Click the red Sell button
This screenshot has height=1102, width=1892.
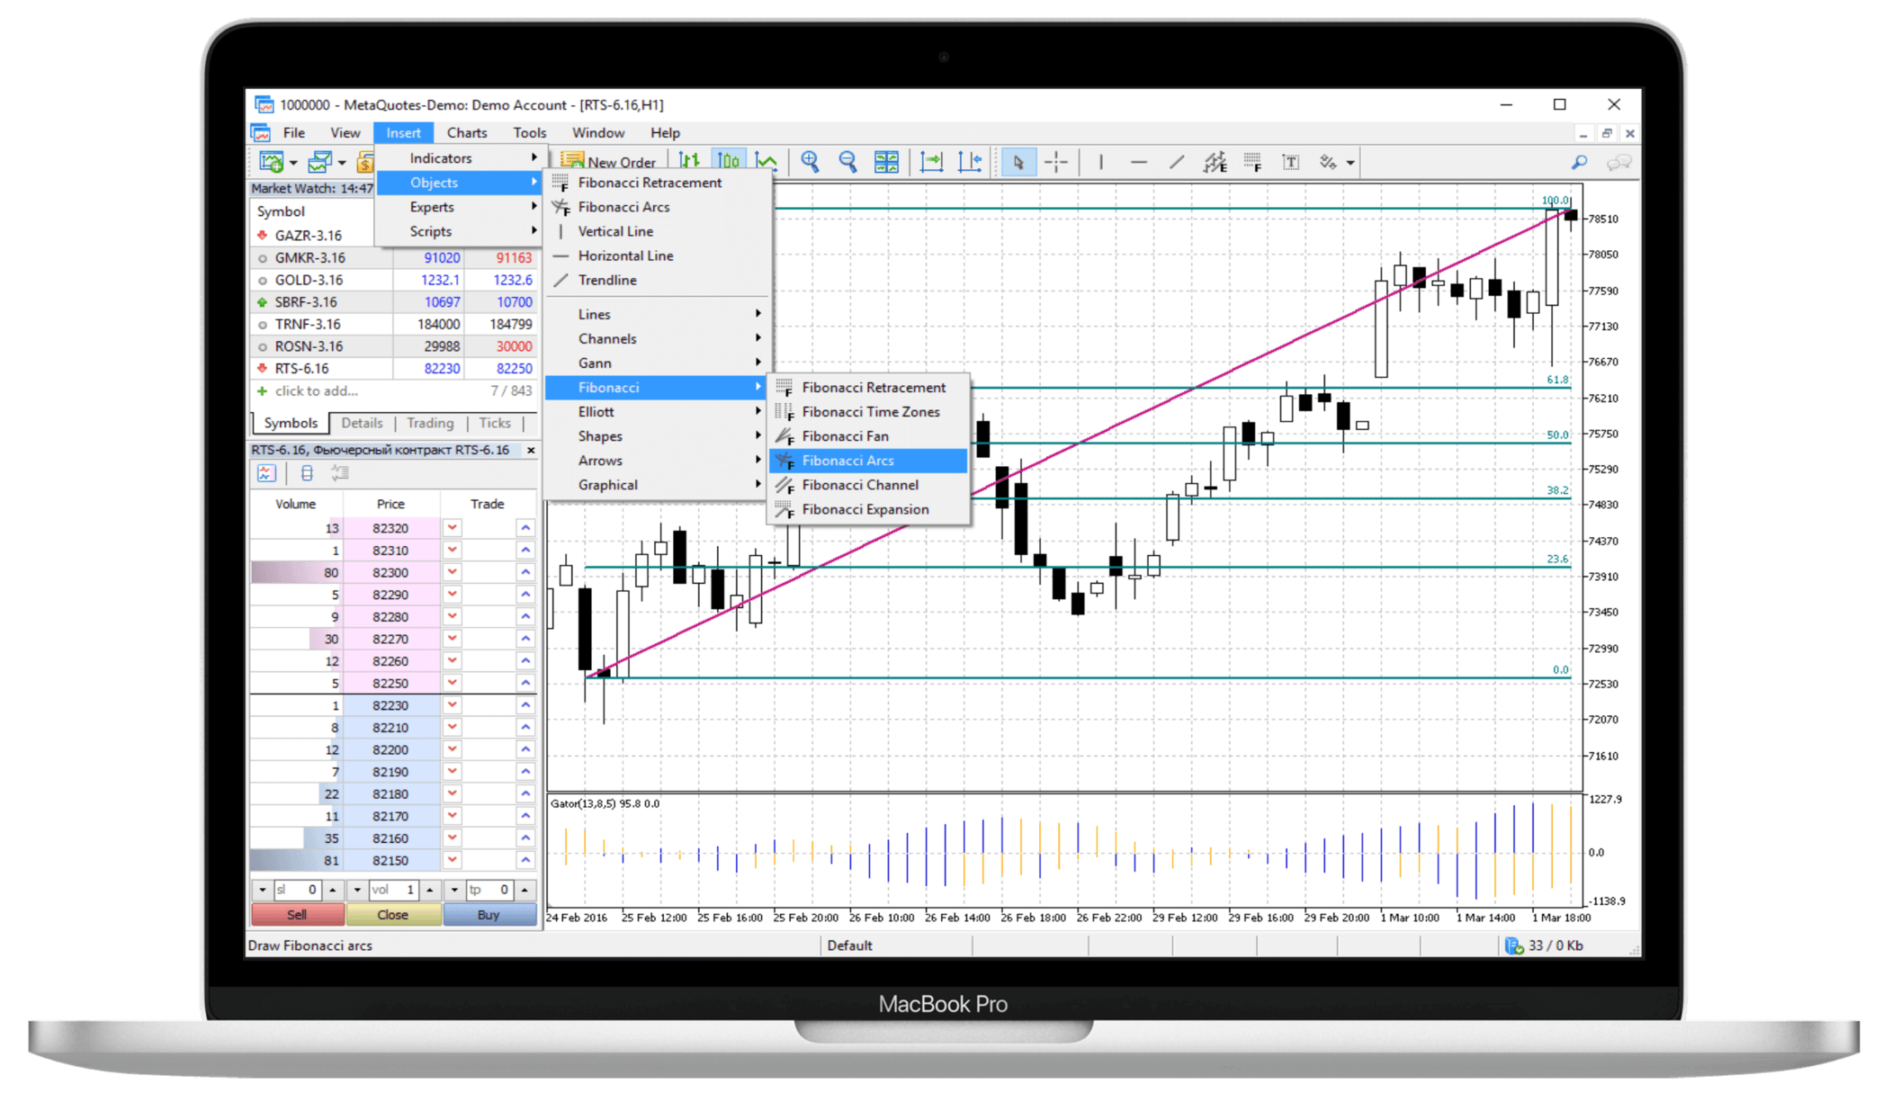297,915
